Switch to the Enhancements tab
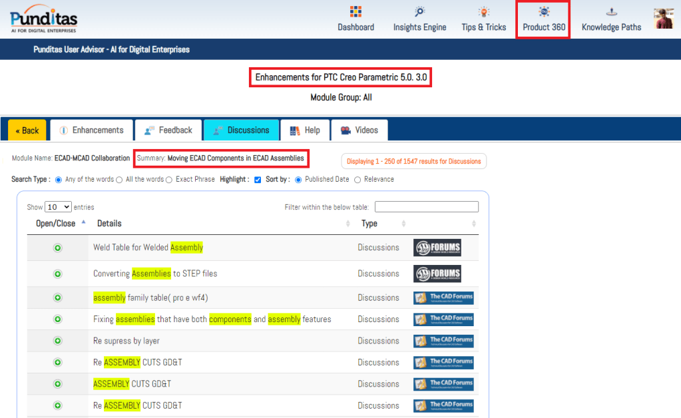Image resolution: width=681 pixels, height=418 pixels. [91, 130]
